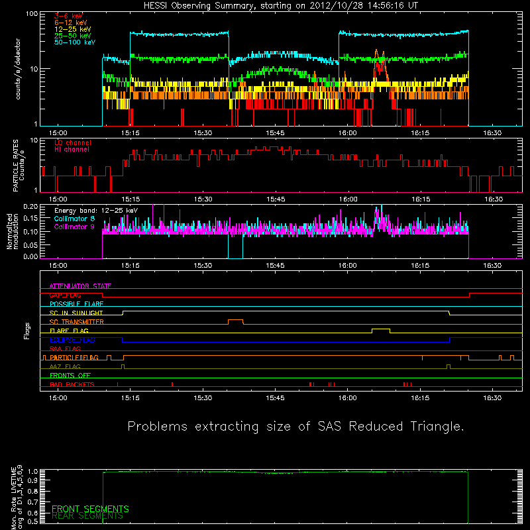Select the FRONT SEGMENTS legend label
Image resolution: width=530 pixels, height=530 pixels.
click(x=90, y=509)
